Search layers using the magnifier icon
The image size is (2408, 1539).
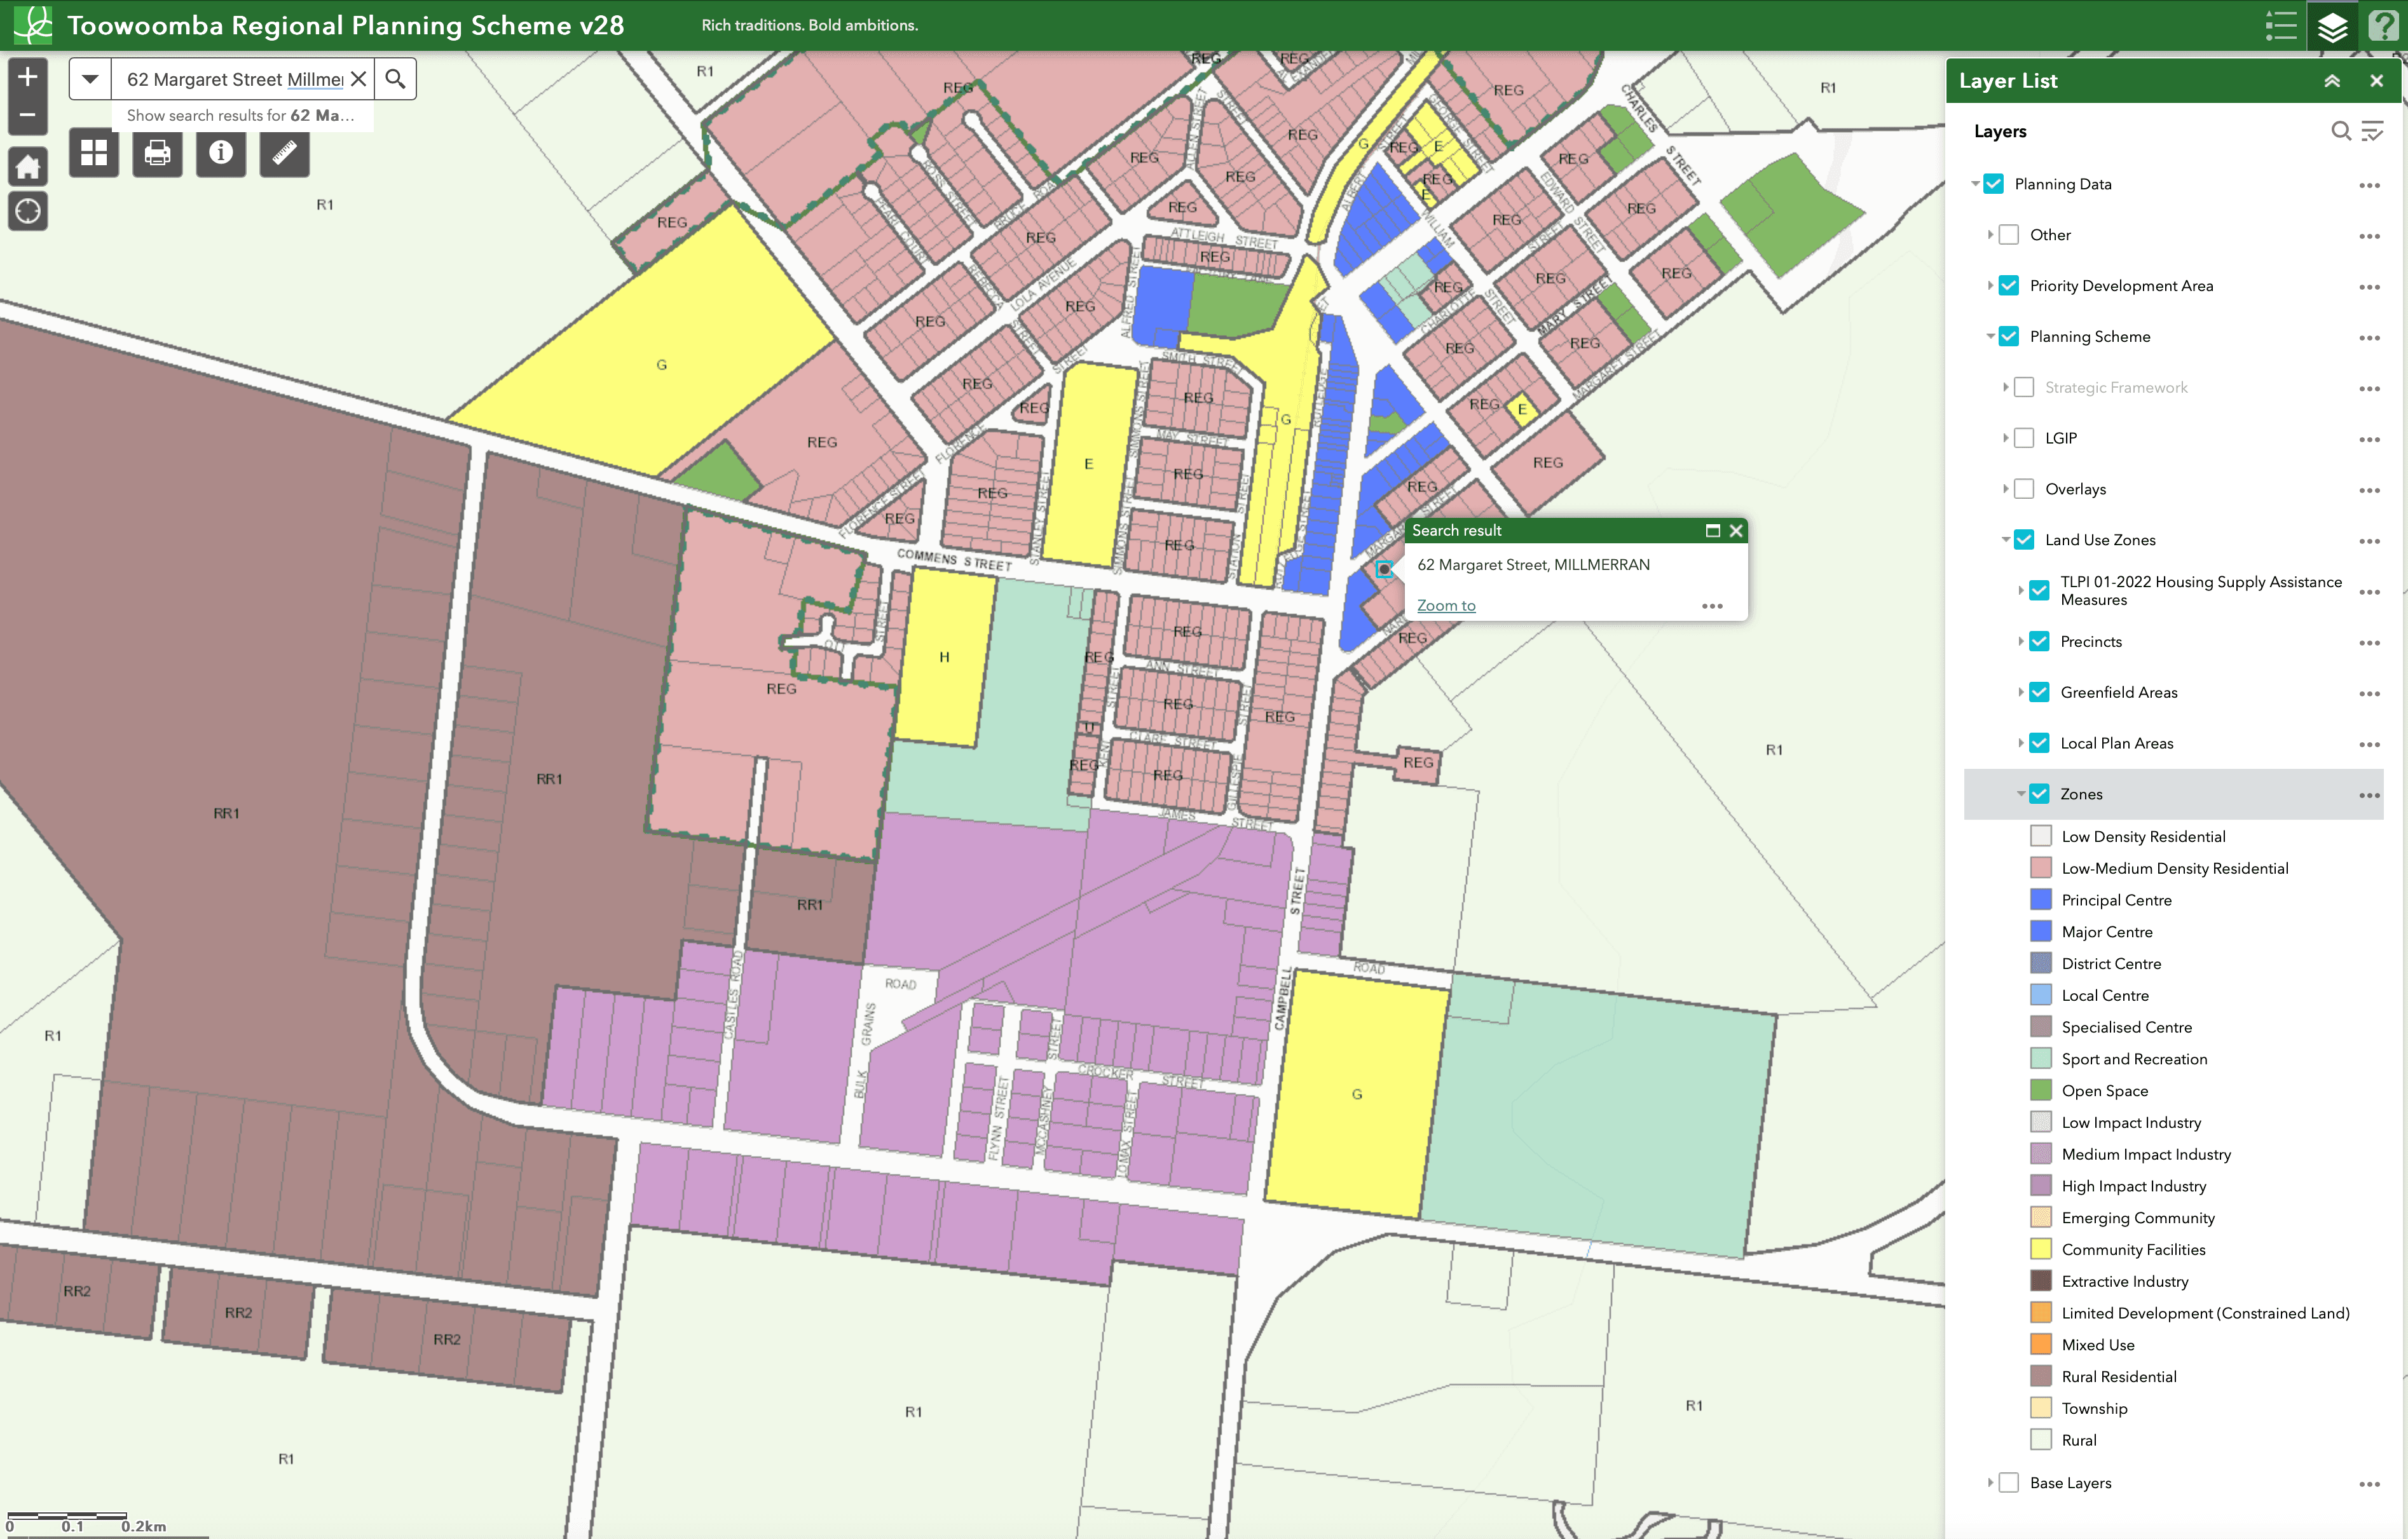tap(2340, 131)
